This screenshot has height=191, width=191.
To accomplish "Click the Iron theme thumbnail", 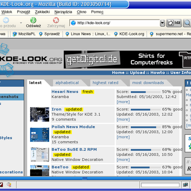I will click(40, 115).
